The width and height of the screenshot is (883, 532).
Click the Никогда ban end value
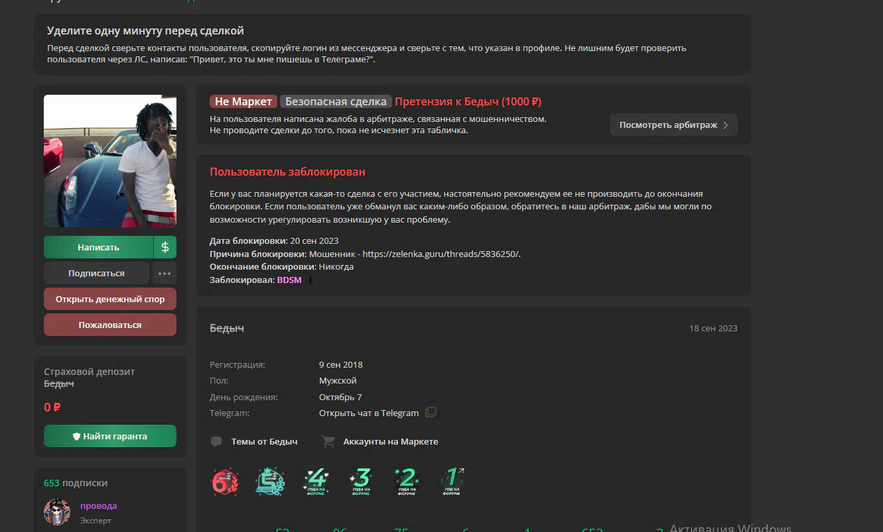[x=336, y=266]
